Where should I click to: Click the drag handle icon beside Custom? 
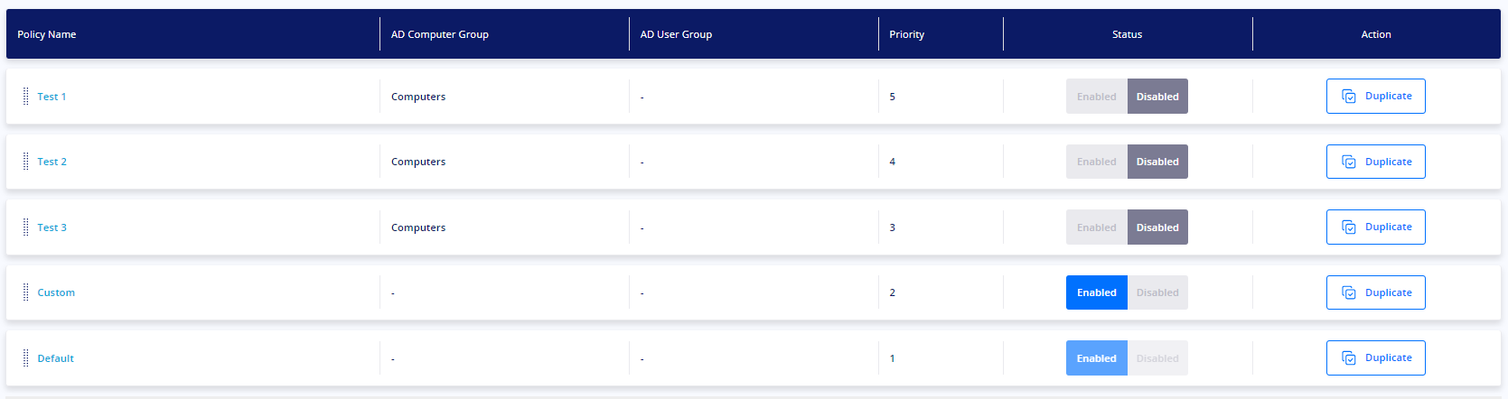click(x=25, y=292)
